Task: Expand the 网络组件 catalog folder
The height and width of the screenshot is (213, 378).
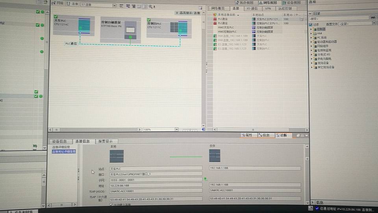Action: click(x=311, y=46)
